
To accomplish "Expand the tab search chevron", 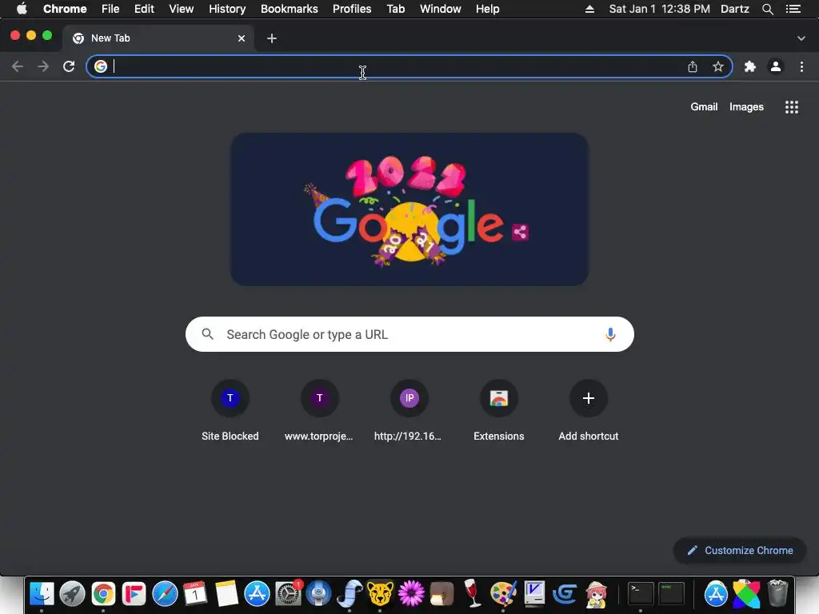I will click(801, 38).
